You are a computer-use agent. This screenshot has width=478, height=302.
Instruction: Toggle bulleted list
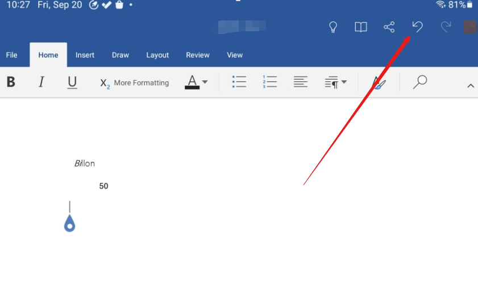[x=239, y=82]
